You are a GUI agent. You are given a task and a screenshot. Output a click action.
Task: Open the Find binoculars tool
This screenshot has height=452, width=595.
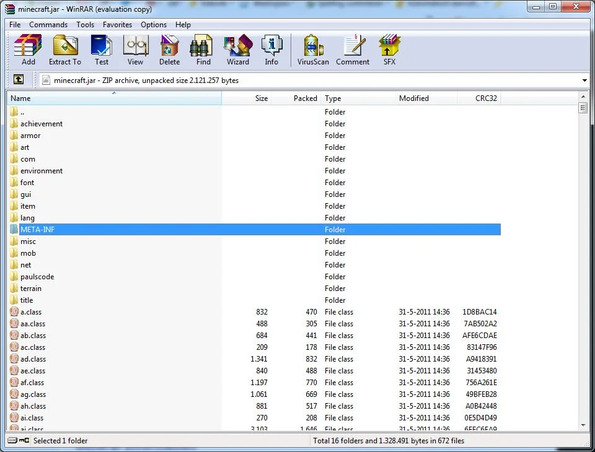coord(203,50)
